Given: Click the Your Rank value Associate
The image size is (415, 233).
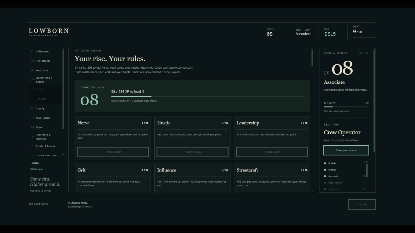Looking at the screenshot, I should pyautogui.click(x=303, y=34).
